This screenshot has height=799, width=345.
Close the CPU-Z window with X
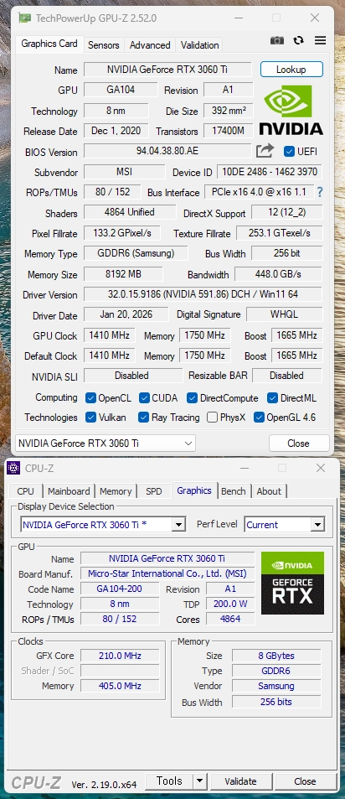tap(320, 468)
